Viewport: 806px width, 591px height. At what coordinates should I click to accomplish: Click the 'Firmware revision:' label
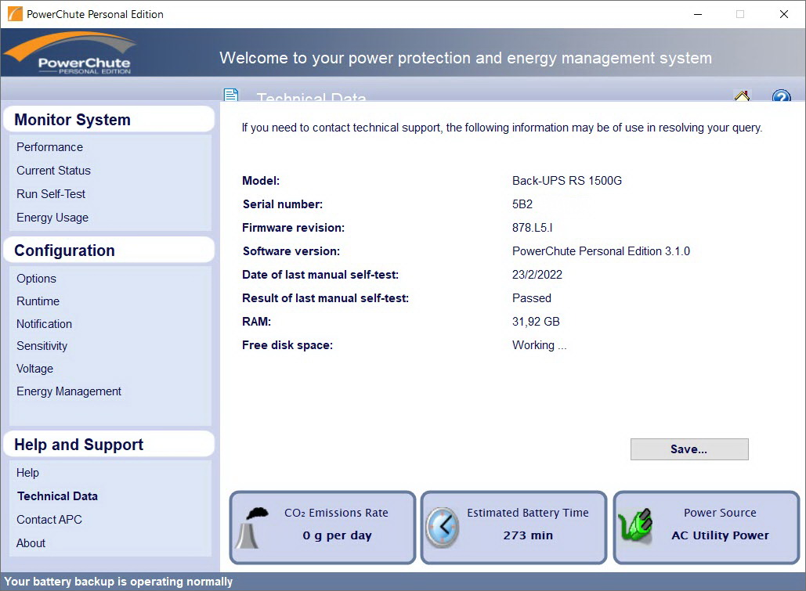(x=293, y=228)
